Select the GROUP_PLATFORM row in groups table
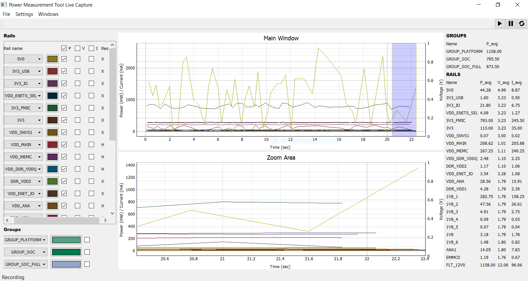Viewport: 528px width, 281px height. tap(474, 52)
